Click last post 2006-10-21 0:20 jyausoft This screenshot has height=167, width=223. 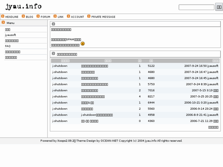click(201, 102)
